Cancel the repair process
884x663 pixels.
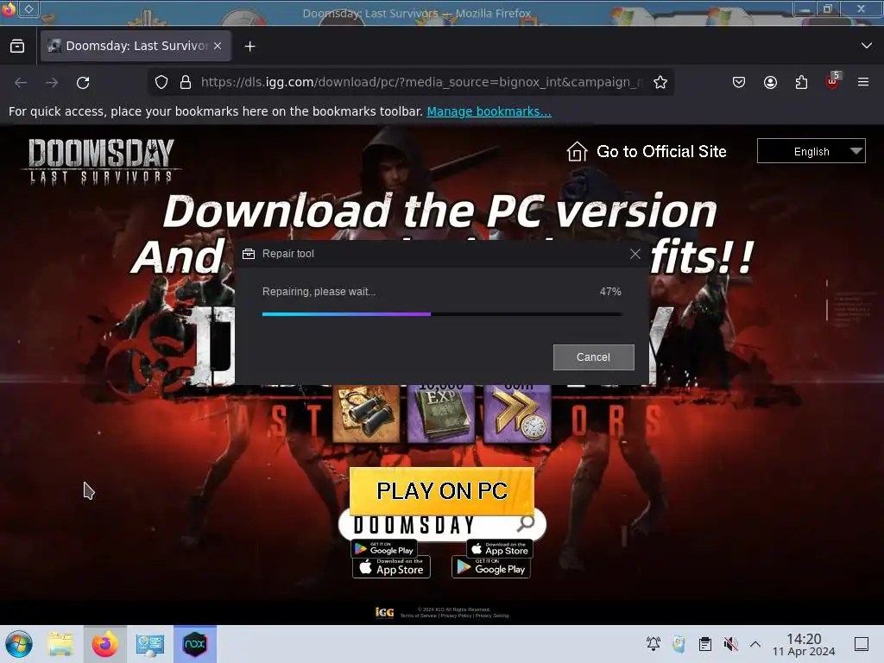(594, 357)
